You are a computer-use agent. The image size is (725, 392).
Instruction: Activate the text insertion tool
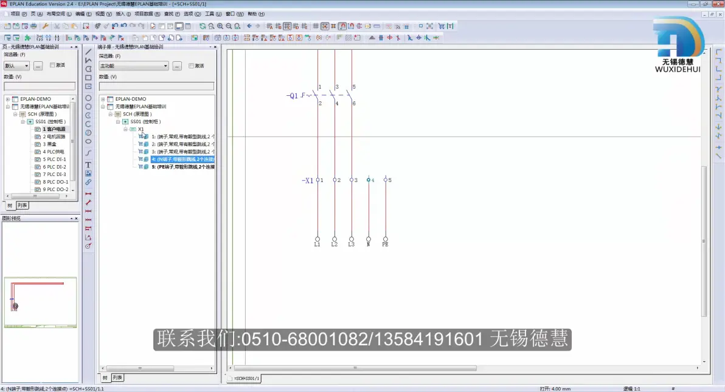pyautogui.click(x=88, y=164)
